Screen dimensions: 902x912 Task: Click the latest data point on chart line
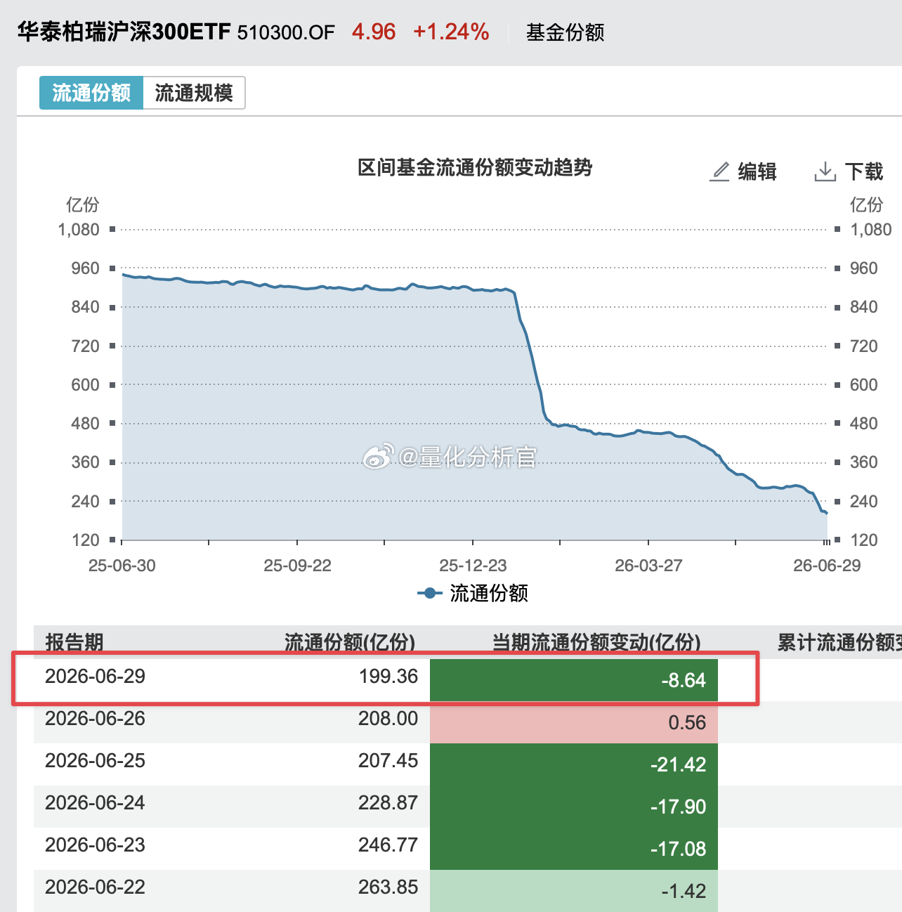(827, 514)
